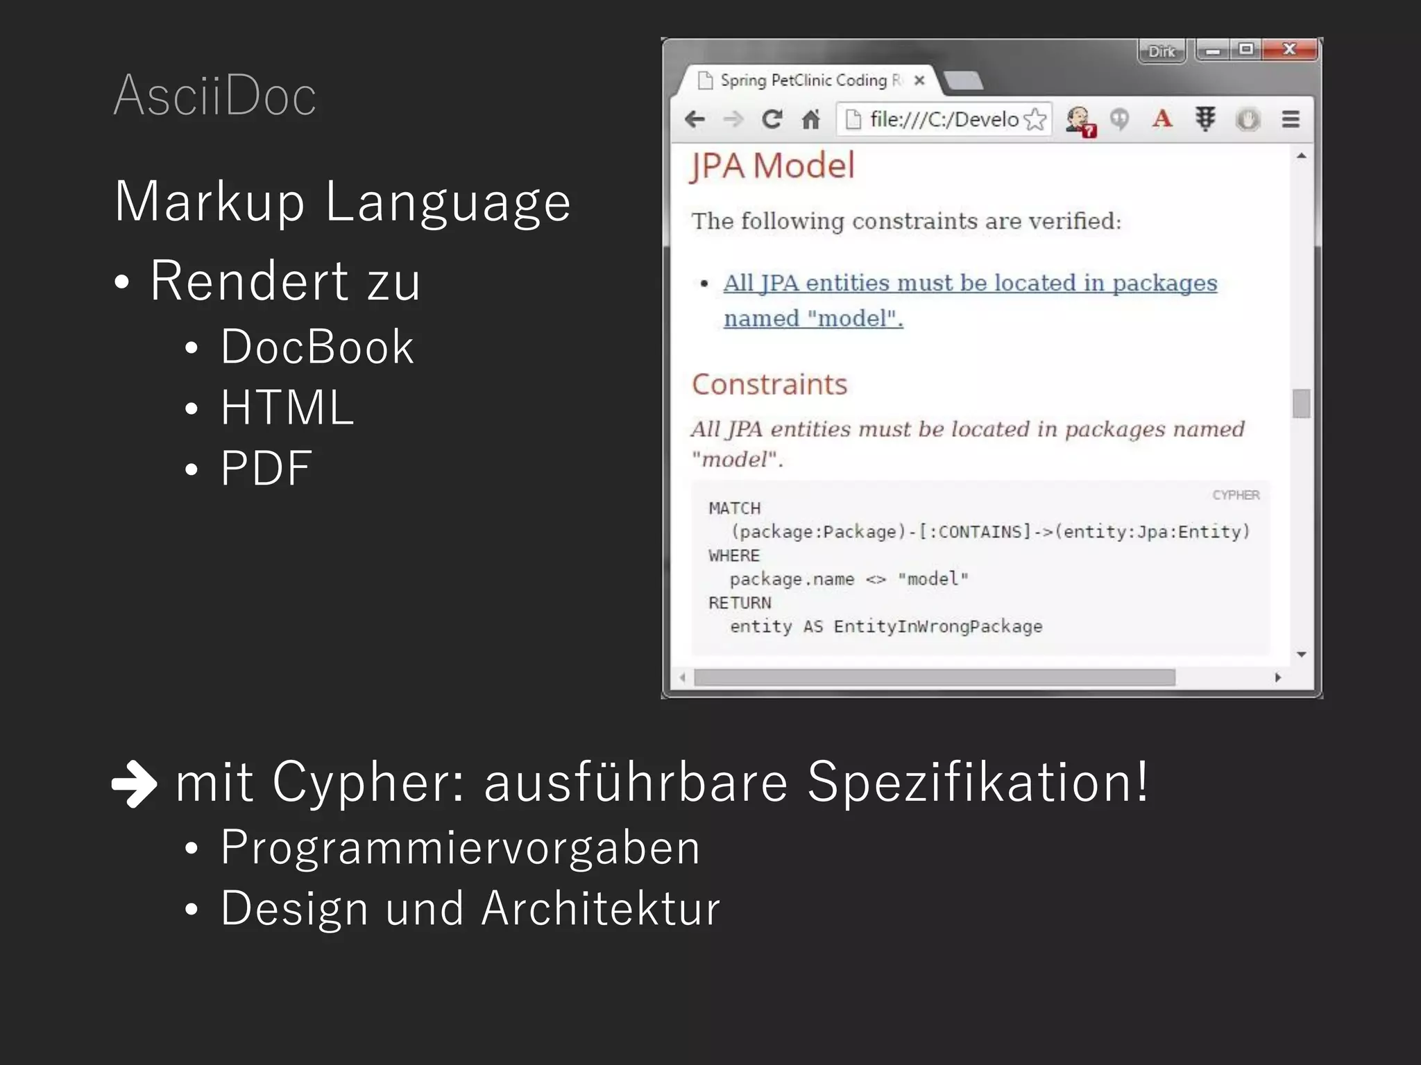Click the horizontal scrollbar right arrow
This screenshot has width=1421, height=1065.
pyautogui.click(x=1277, y=677)
